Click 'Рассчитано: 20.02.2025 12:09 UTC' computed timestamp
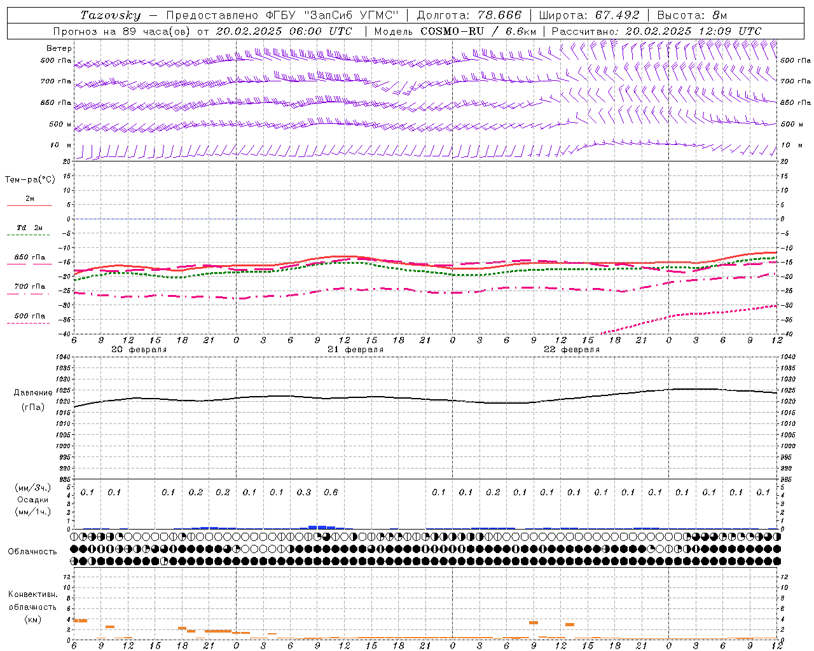This screenshot has width=814, height=651. point(656,31)
